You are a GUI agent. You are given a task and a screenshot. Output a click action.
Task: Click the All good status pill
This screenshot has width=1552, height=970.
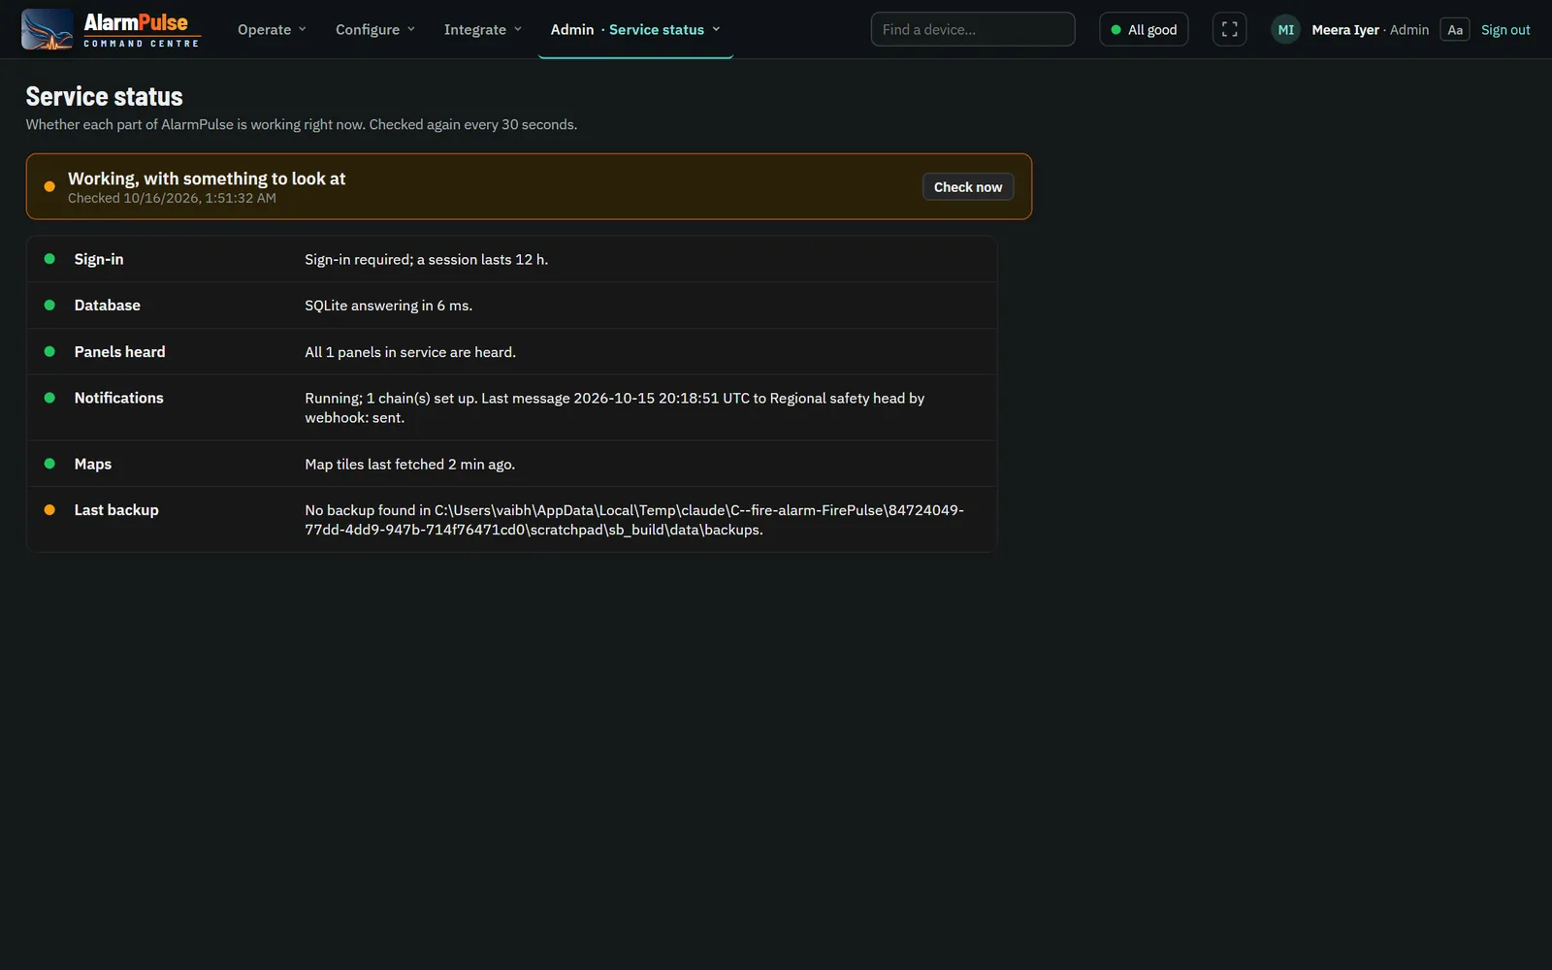pos(1144,29)
